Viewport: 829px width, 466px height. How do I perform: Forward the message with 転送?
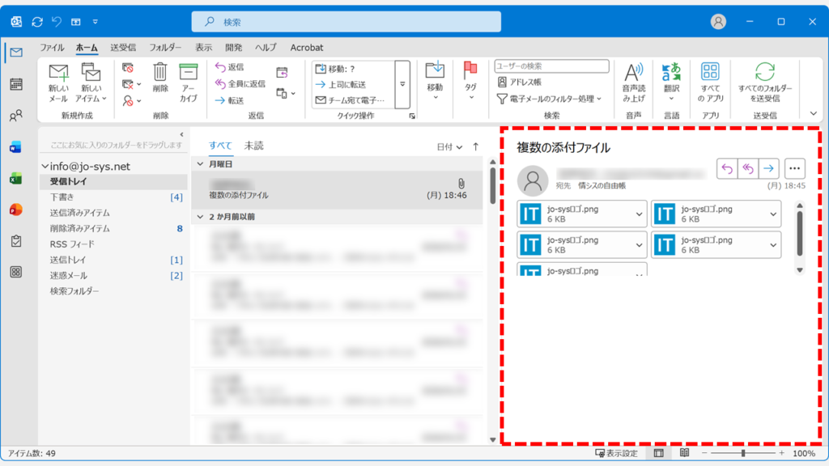point(231,99)
